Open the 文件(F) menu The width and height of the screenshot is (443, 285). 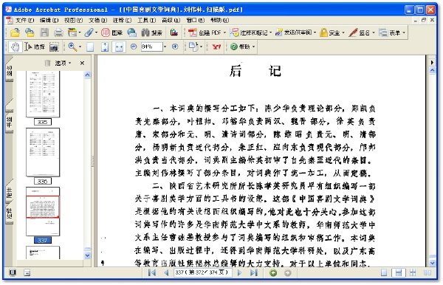(x=24, y=20)
